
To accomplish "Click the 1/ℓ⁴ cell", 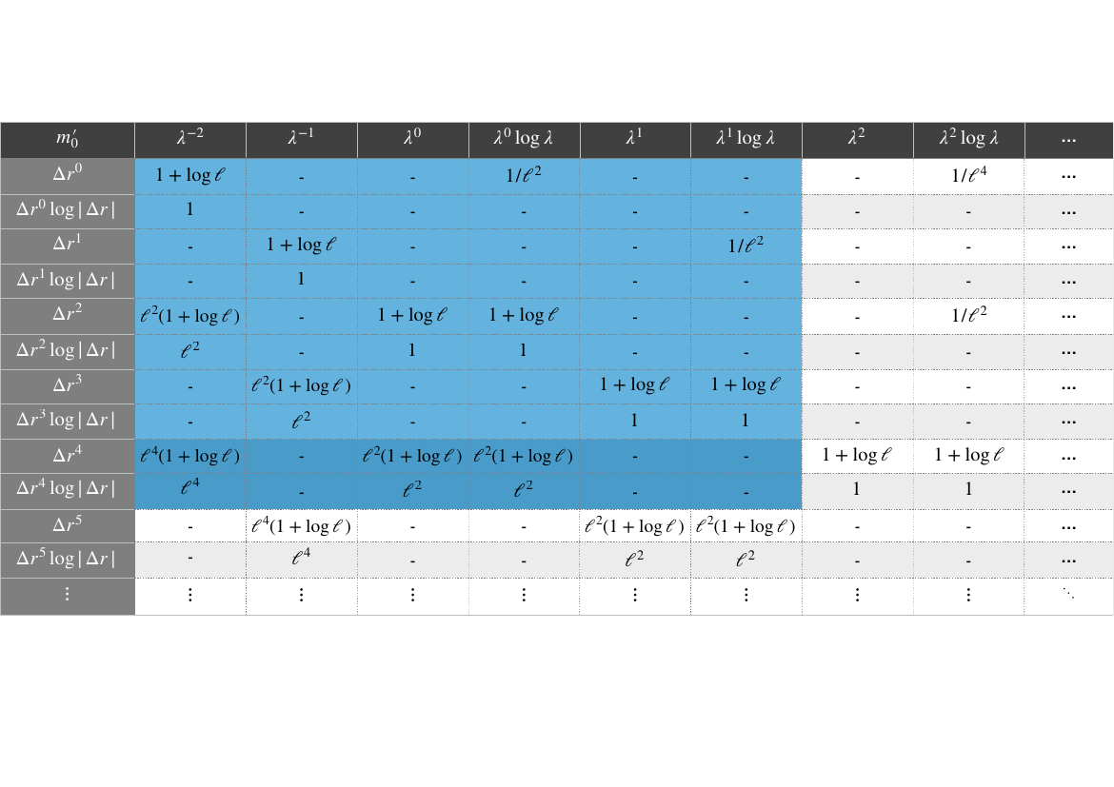I will (968, 175).
